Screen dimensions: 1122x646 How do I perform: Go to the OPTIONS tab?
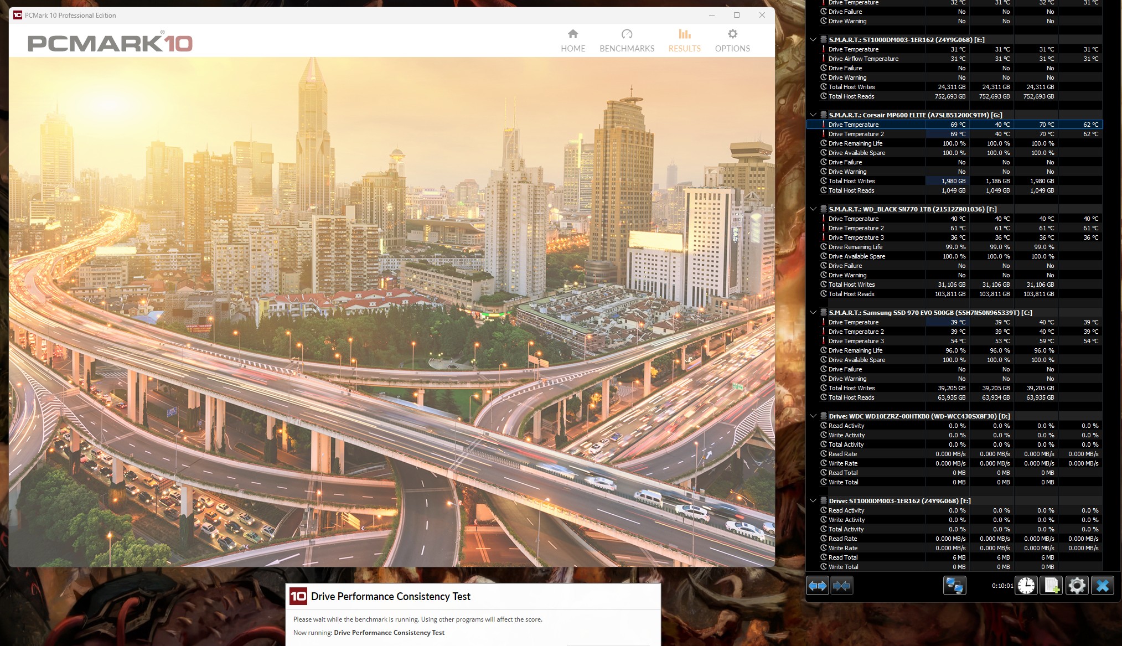pos(732,41)
